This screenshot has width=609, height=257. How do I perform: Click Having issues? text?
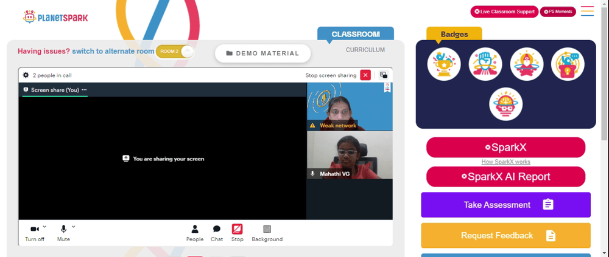(44, 51)
